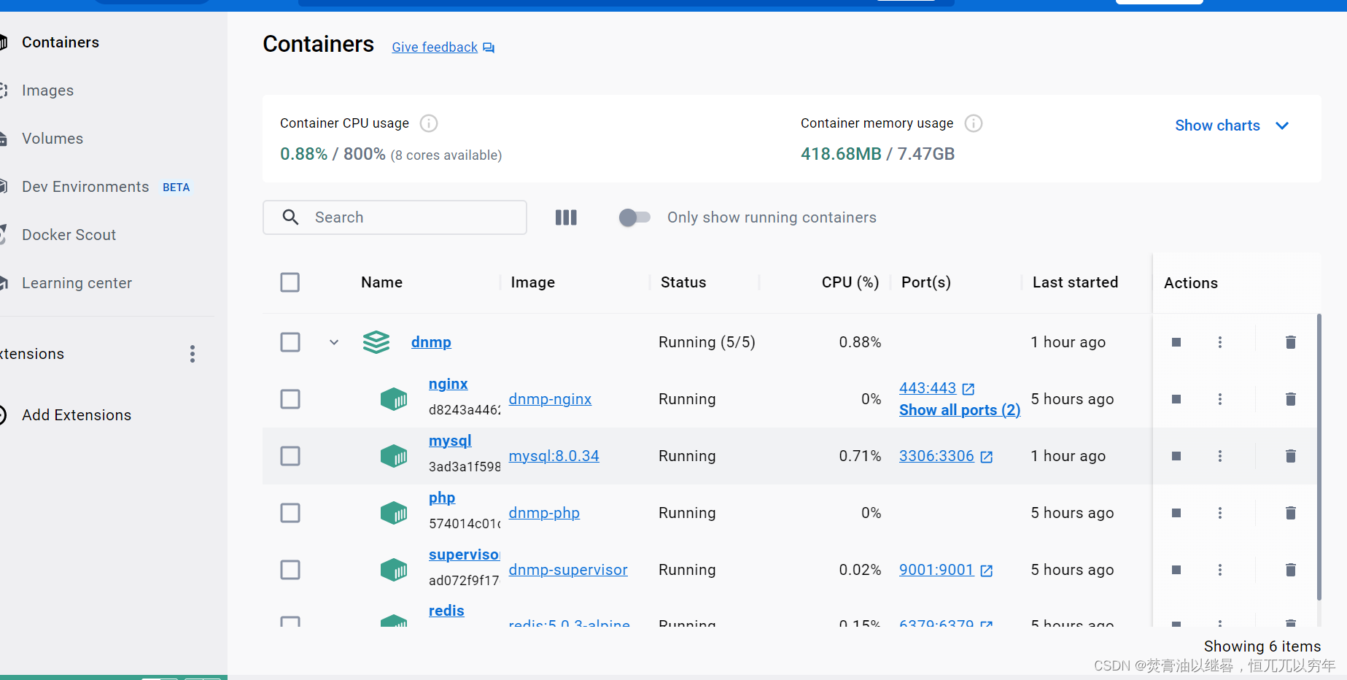Open the mysql container link
The image size is (1347, 680).
pyautogui.click(x=450, y=441)
